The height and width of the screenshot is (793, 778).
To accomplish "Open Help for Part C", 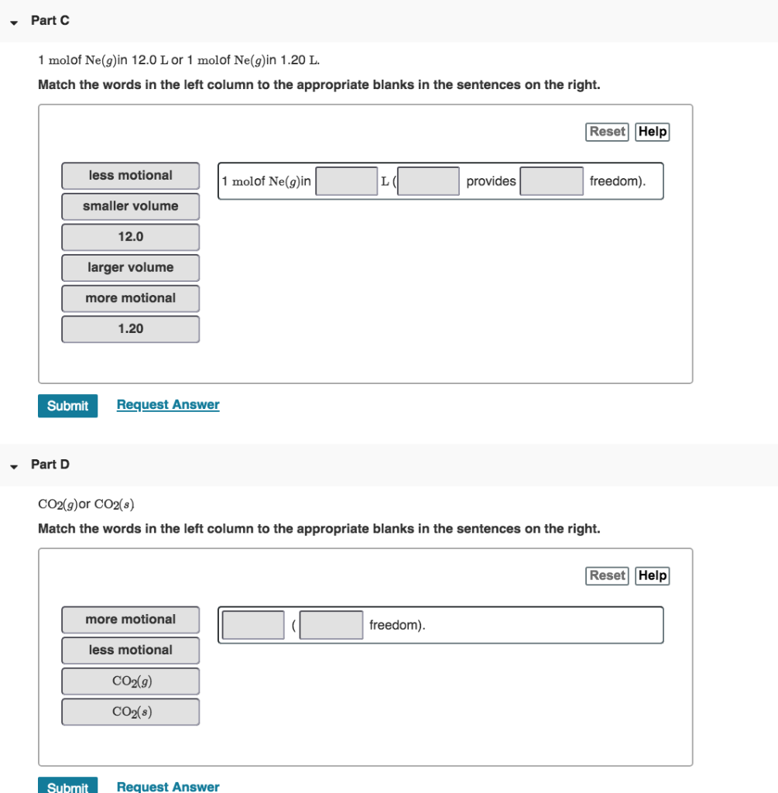I will [x=652, y=131].
